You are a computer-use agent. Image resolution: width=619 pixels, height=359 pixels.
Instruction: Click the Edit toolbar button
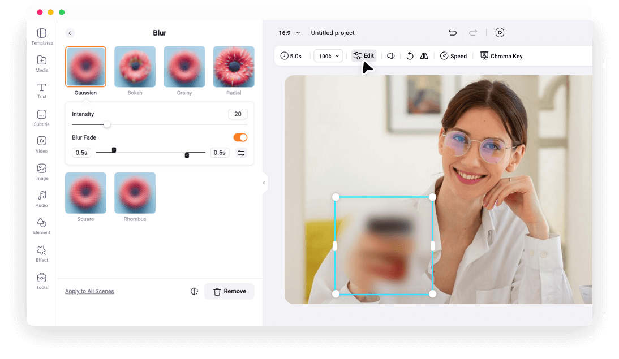click(364, 55)
